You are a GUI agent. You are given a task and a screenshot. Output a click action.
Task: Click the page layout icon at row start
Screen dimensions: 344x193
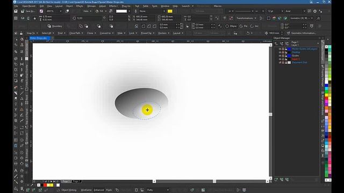(16, 18)
